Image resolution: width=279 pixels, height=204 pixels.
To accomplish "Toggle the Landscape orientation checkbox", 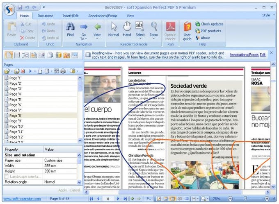I will tap(7, 177).
